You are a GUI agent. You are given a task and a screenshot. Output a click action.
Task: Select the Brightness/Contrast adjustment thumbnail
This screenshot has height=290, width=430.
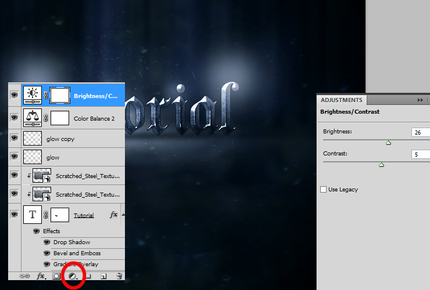(x=33, y=95)
